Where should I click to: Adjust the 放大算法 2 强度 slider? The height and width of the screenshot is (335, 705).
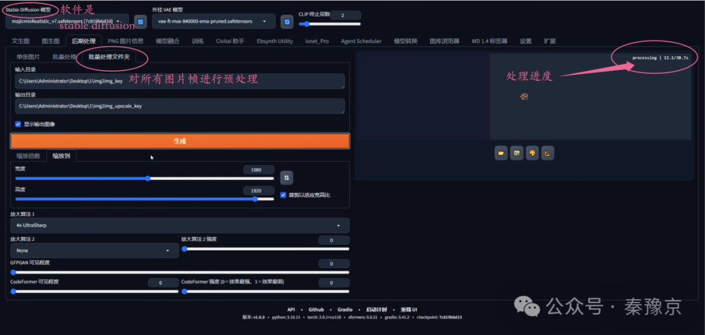[265, 249]
